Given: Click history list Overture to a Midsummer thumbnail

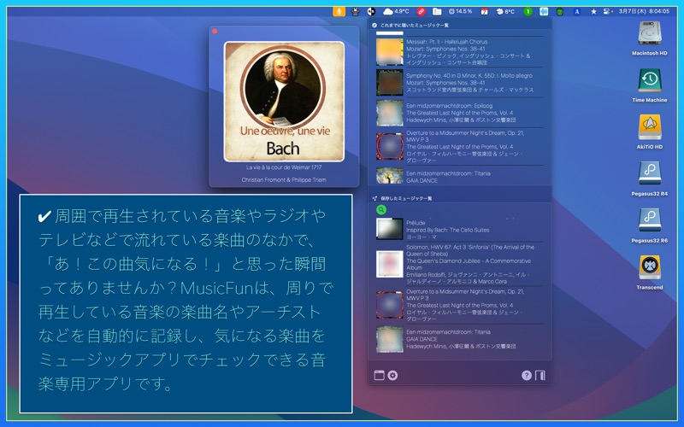Looking at the screenshot, I should coord(390,146).
